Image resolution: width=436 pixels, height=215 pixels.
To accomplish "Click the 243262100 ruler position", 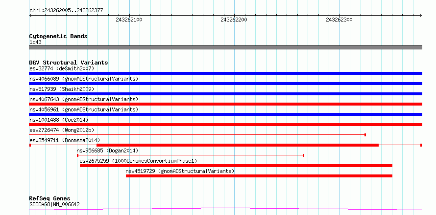I will click(129, 20).
